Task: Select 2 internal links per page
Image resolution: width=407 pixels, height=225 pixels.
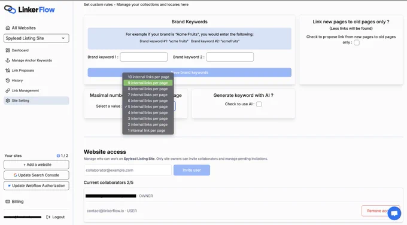Action: tap(148, 124)
